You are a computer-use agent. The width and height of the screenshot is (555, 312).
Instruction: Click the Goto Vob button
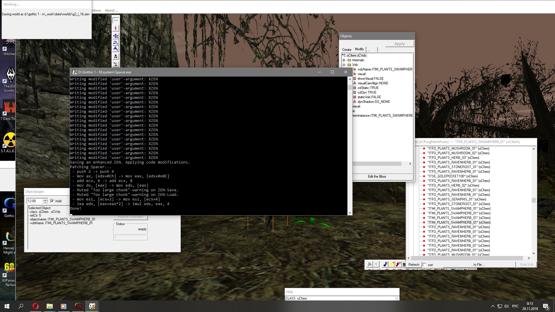(527, 265)
